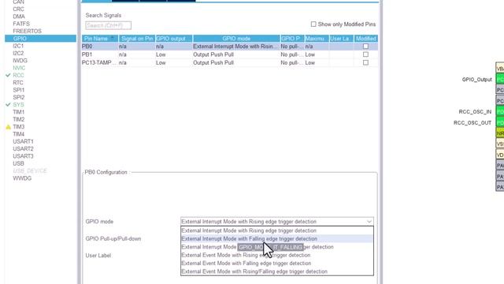Choose Event Mode with Rising/Falling edge option

click(276, 271)
